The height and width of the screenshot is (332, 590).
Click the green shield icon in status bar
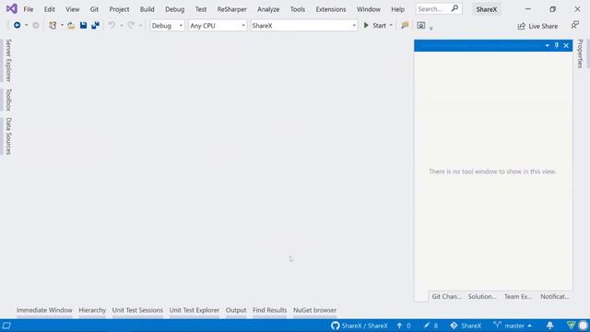571,326
